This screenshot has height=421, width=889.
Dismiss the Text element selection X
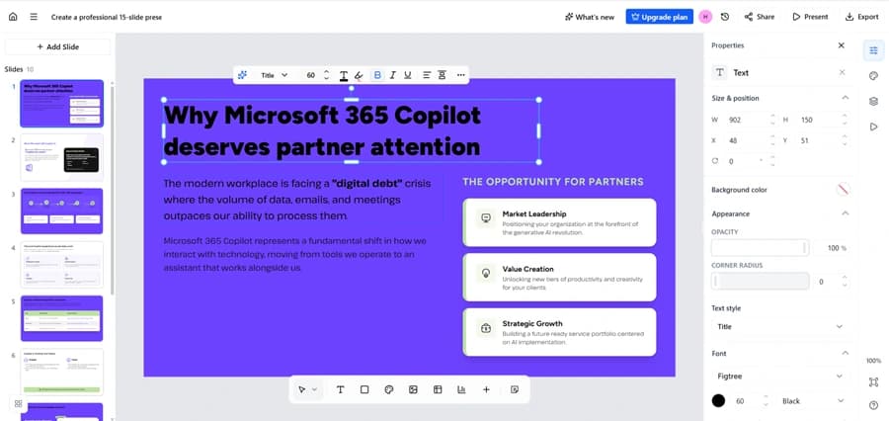(x=842, y=72)
